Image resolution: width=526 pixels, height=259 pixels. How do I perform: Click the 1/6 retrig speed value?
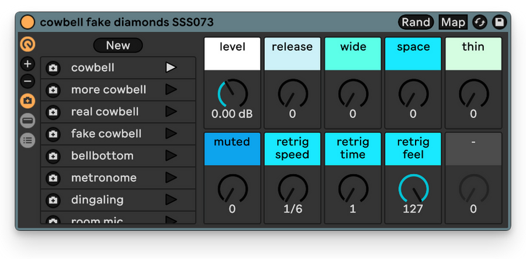(293, 209)
